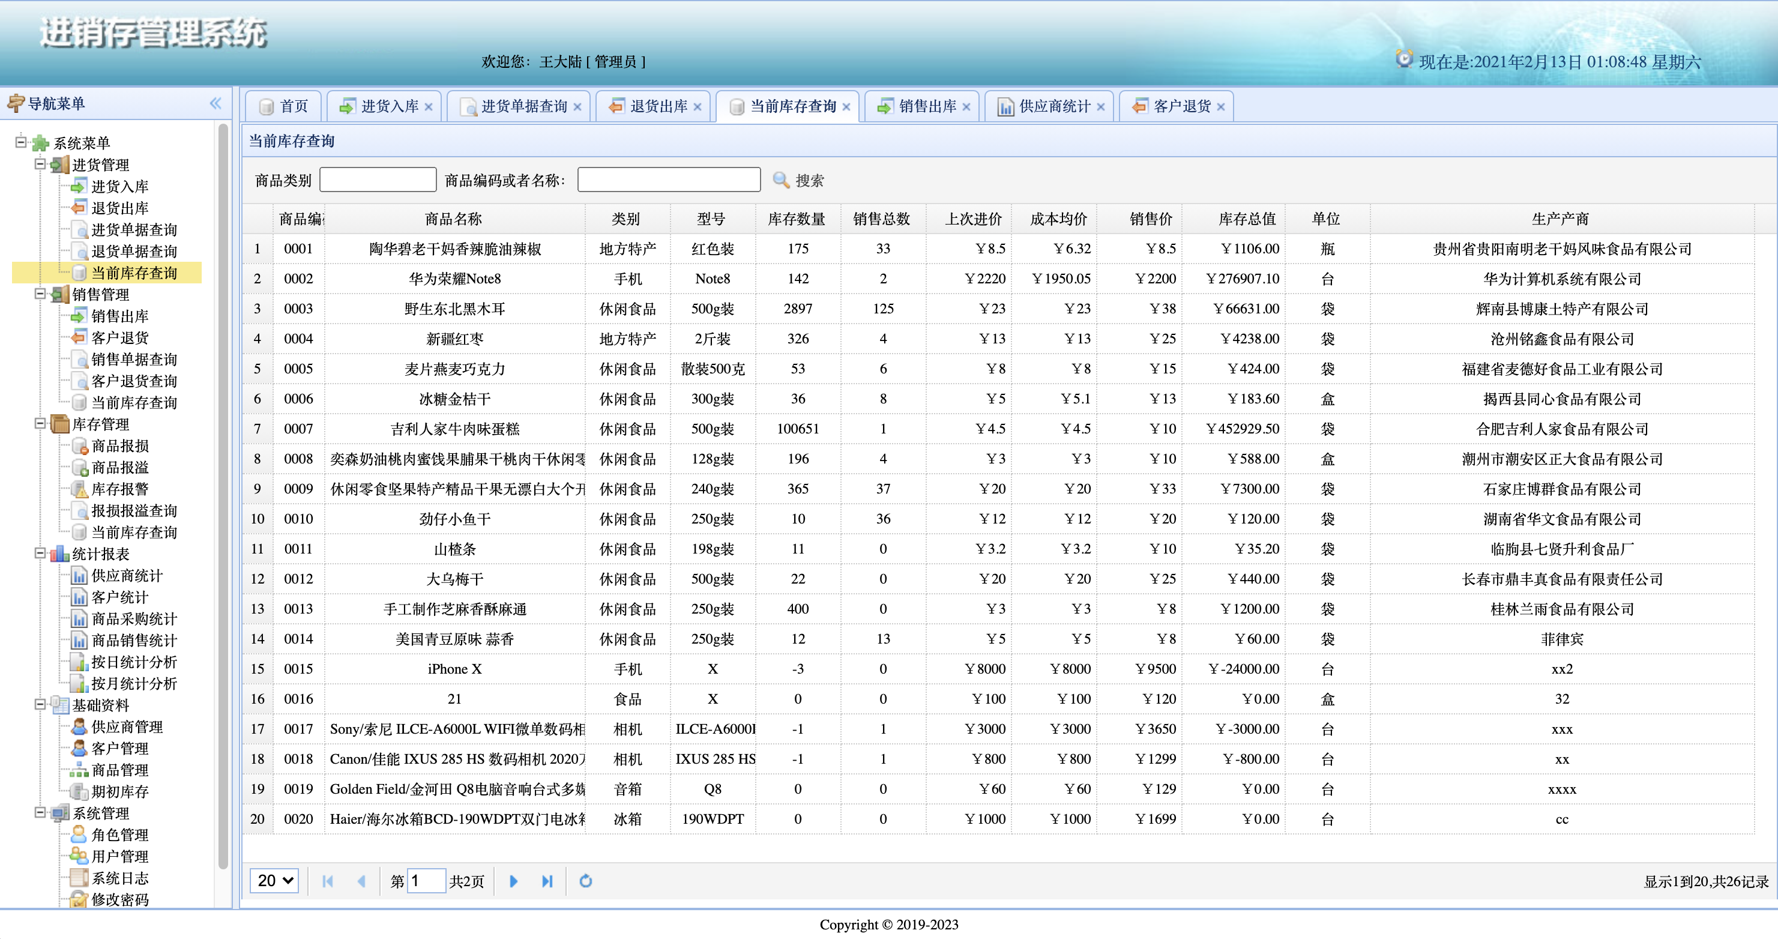Screen dimensions: 1778x939
Task: Click the 库存报警 warning icon
Action: click(x=80, y=489)
